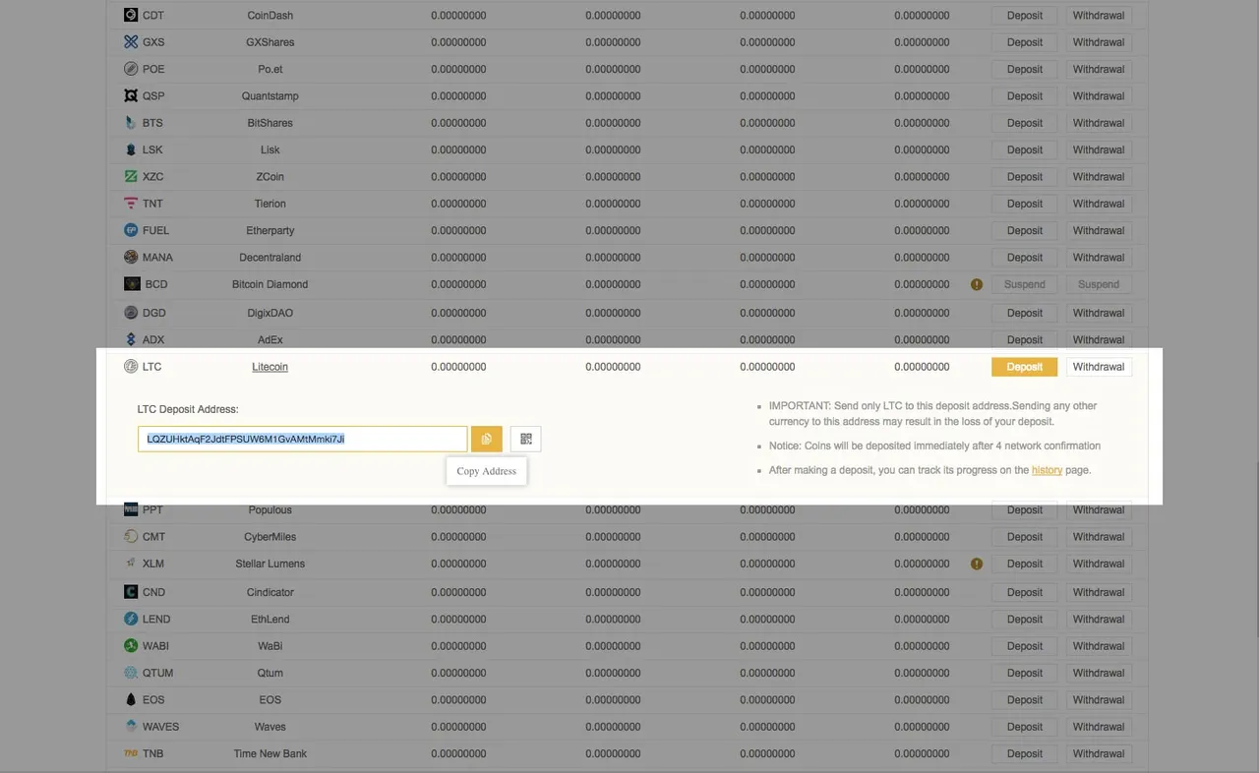
Task: Click the EOS coin icon
Action: tap(131, 699)
